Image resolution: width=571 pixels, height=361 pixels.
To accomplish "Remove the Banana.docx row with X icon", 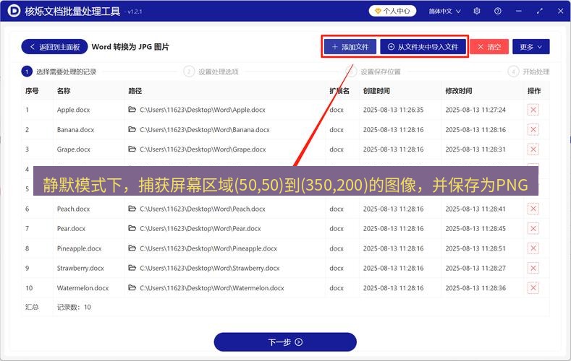I will tap(533, 130).
